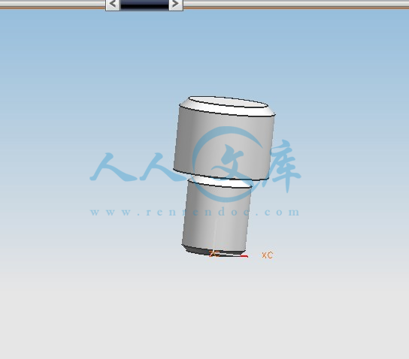Click the ZC axis label at the model base
409x359 pixels.
coord(214,254)
